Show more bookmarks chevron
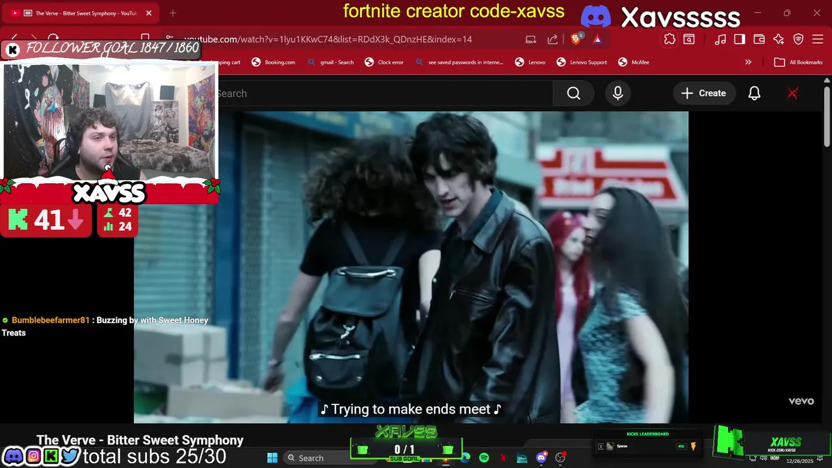This screenshot has width=832, height=468. coord(748,62)
